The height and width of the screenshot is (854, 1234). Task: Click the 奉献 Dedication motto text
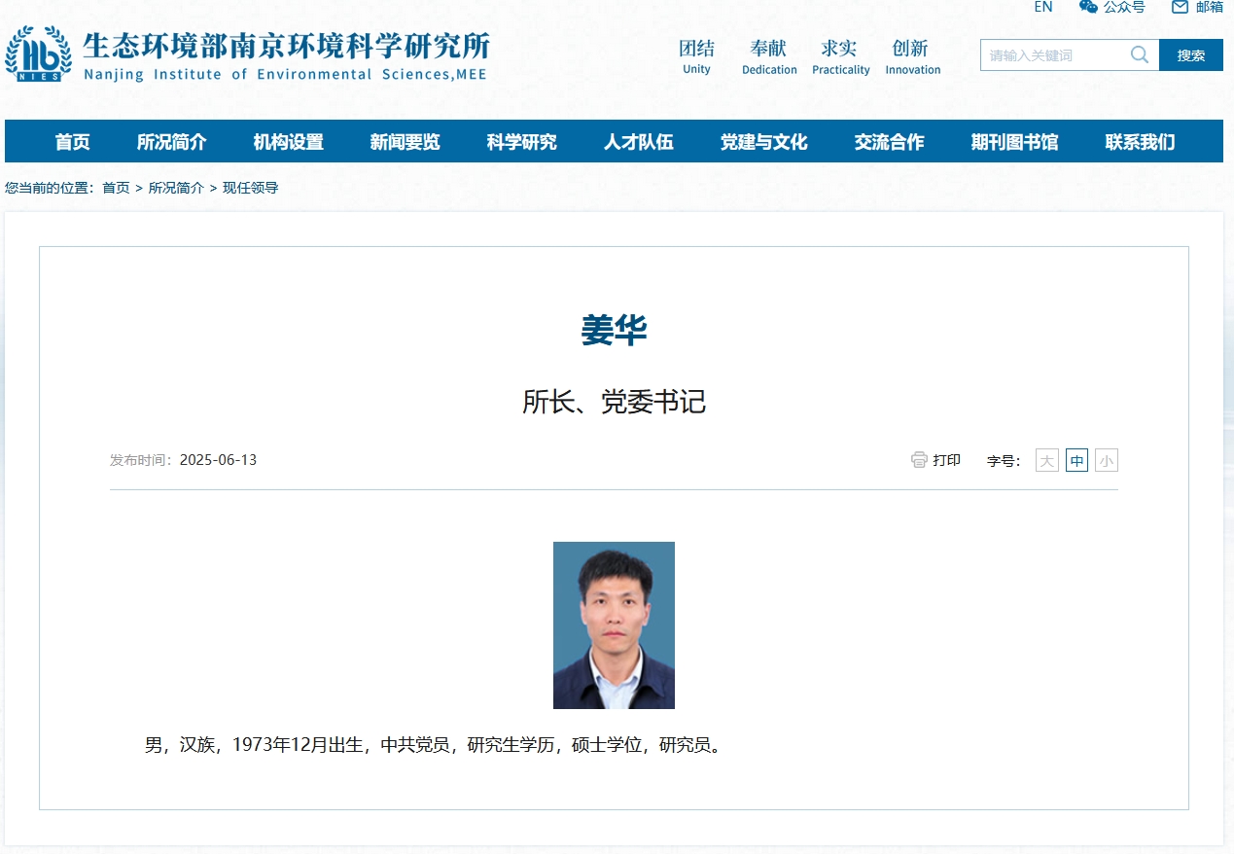click(x=769, y=55)
